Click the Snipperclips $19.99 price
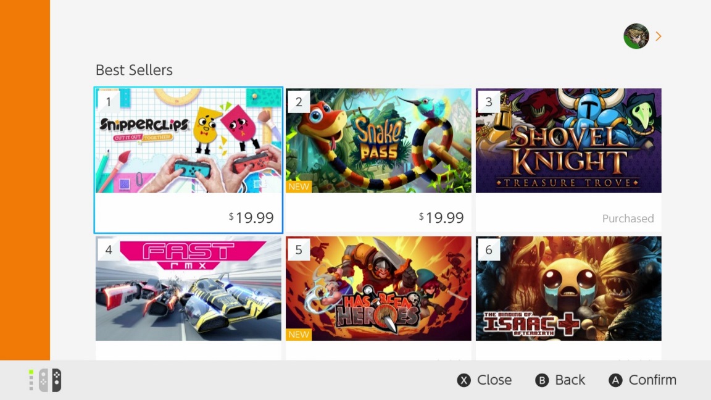This screenshot has height=400, width=711. [x=251, y=217]
